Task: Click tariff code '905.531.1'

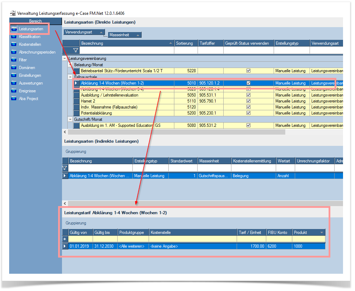Action: [208, 95]
